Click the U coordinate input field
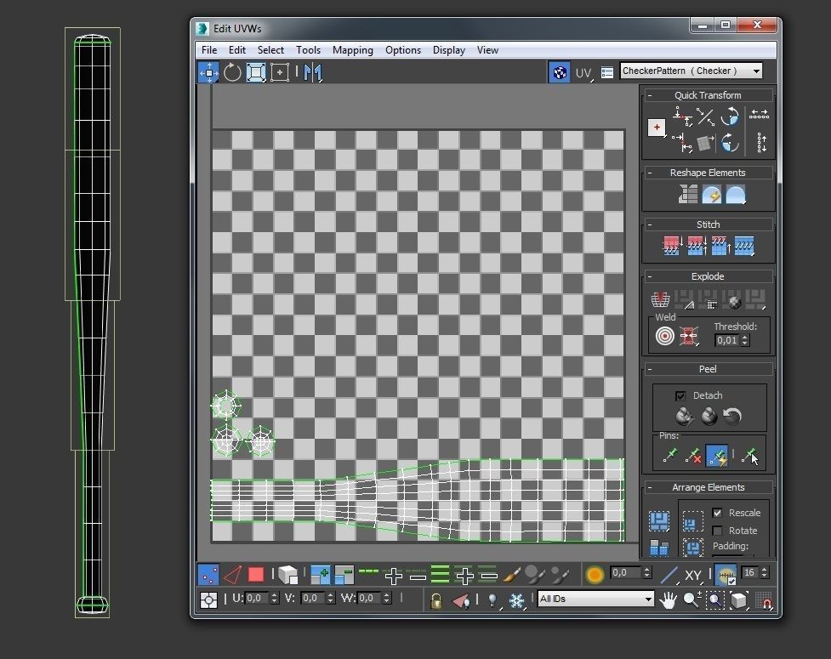The width and height of the screenshot is (831, 659). point(258,598)
